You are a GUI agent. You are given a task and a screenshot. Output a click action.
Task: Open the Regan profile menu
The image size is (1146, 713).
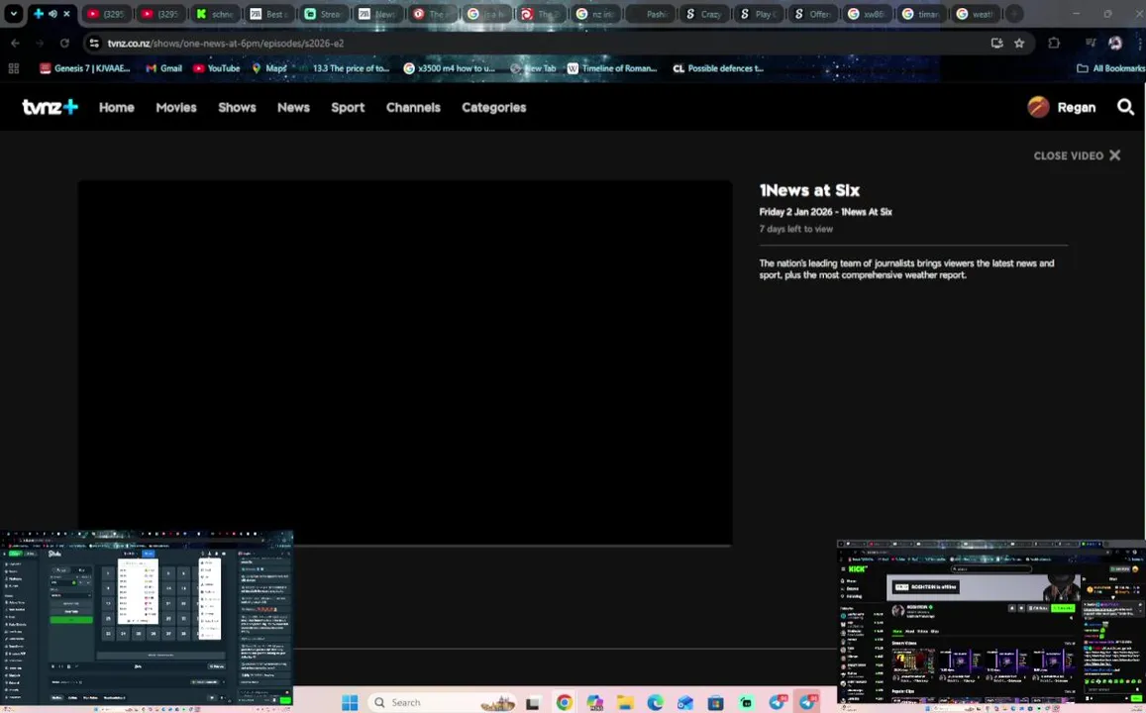1061,107
